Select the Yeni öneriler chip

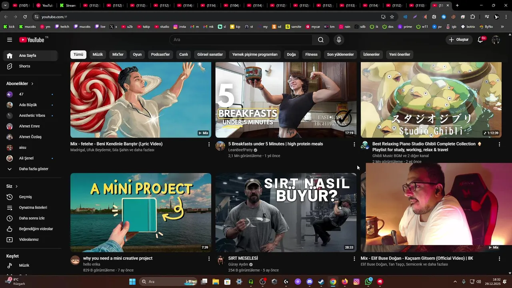400,54
